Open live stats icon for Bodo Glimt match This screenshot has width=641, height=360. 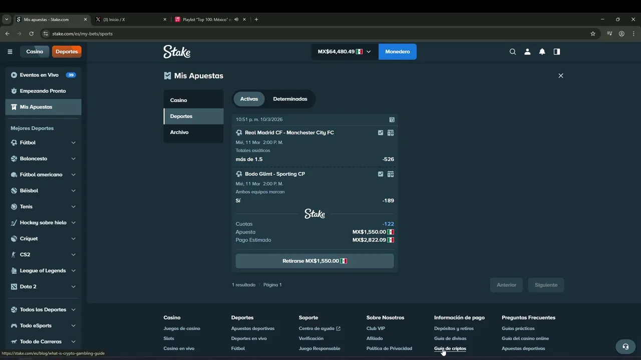tap(381, 174)
